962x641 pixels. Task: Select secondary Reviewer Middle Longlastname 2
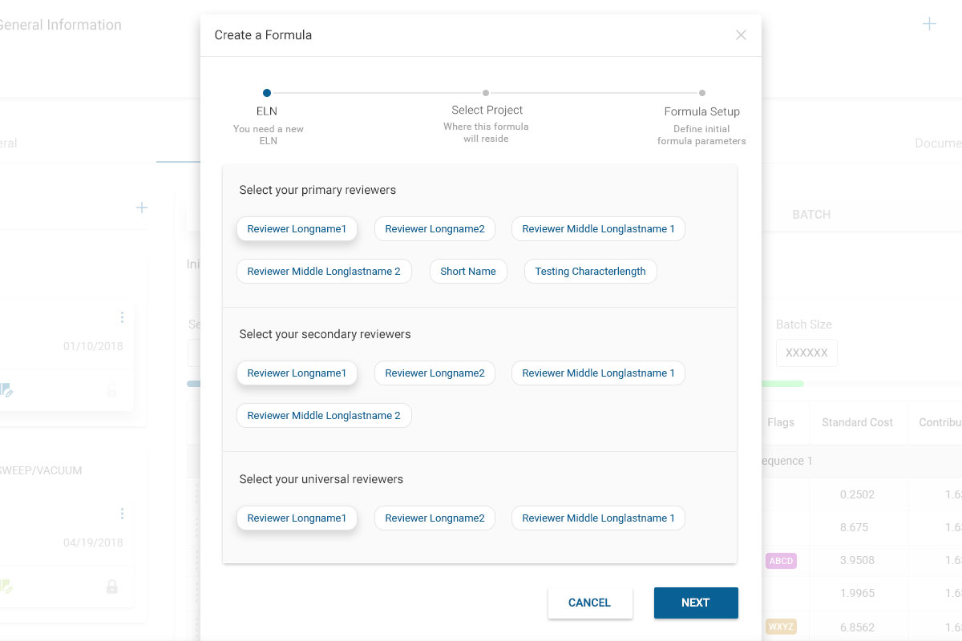(x=324, y=416)
